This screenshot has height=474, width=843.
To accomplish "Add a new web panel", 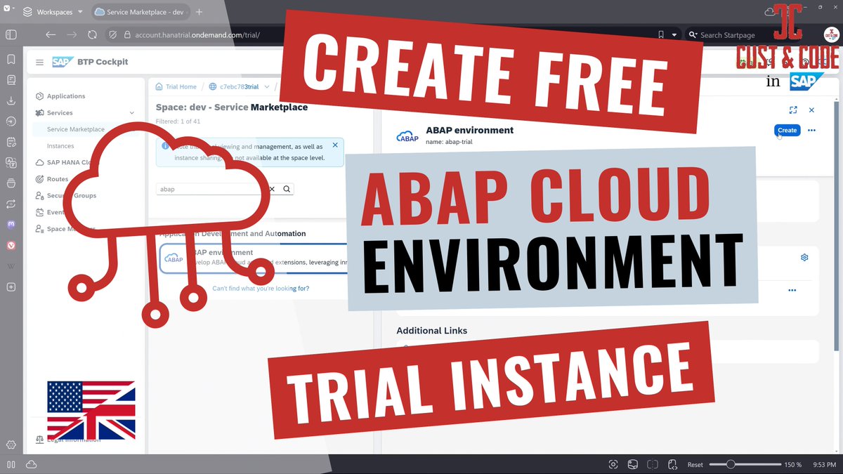I will click(x=11, y=287).
